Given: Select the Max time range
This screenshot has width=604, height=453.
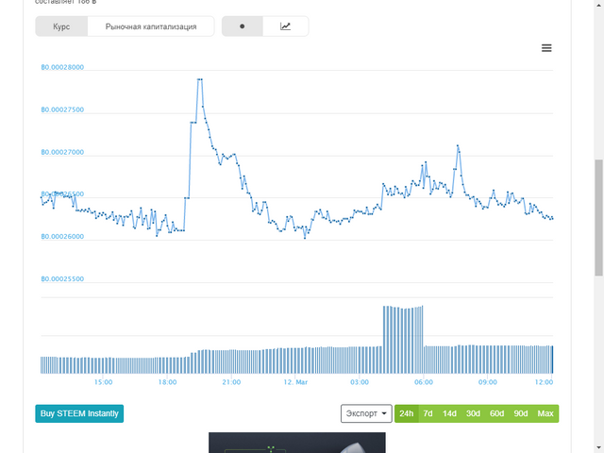Looking at the screenshot, I should [x=545, y=413].
